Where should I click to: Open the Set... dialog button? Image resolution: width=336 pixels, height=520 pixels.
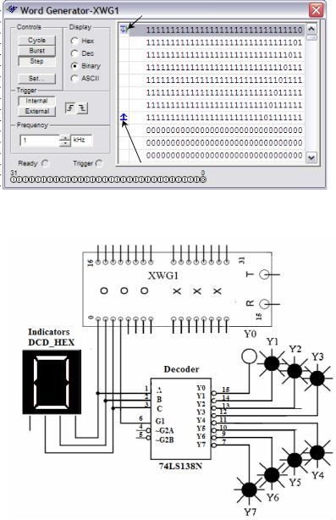tap(36, 79)
